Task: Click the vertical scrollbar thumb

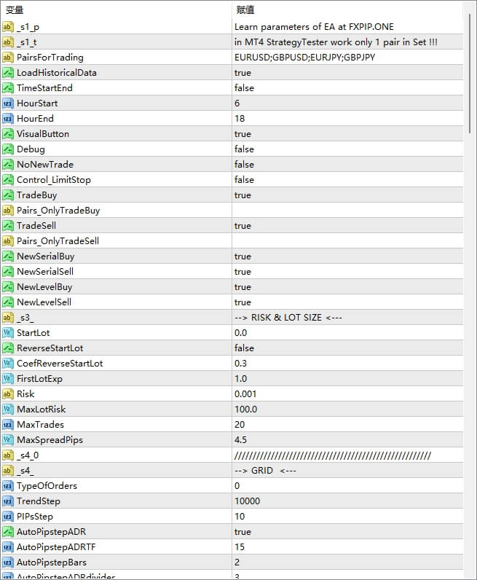Action: (x=470, y=74)
